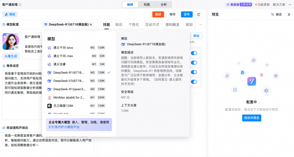Click the 模版 template button
The height and width of the screenshot is (157, 294).
point(10,14)
